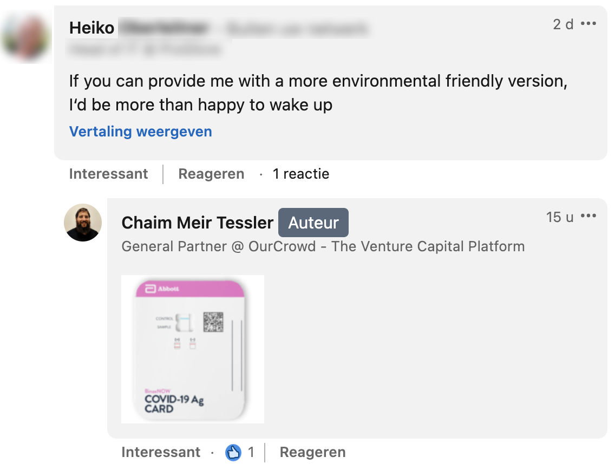Reply to Heiko's comment with Reageren
Image resolution: width=615 pixels, height=470 pixels.
click(x=211, y=174)
